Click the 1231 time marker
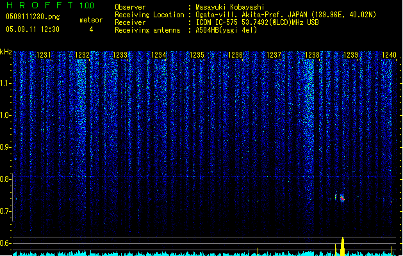 (x=44, y=55)
